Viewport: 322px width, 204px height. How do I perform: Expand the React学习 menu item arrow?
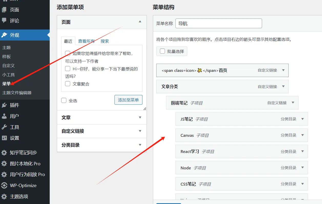point(303,151)
